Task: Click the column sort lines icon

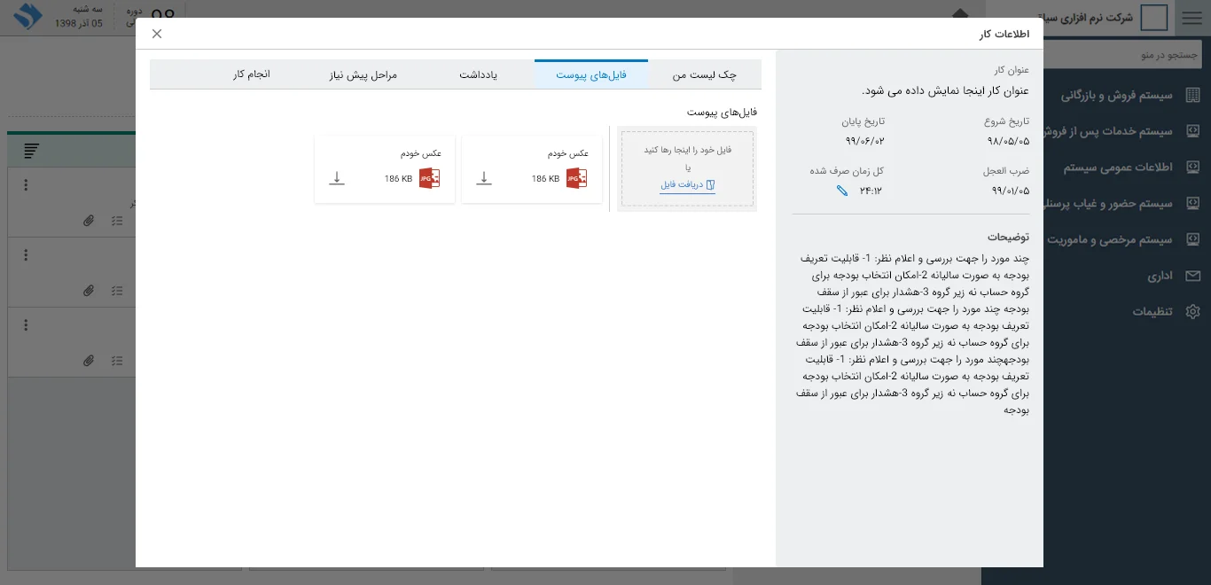Action: click(32, 151)
